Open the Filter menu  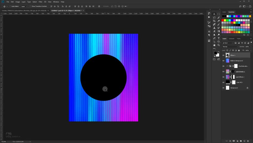pos(40,2)
